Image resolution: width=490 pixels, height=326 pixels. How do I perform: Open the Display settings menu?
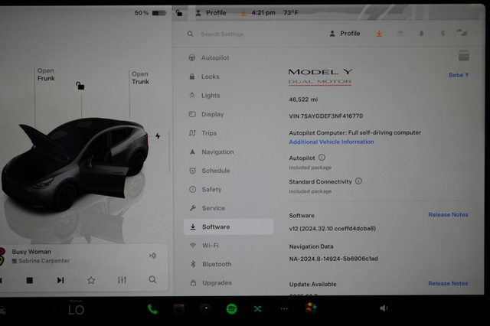(206, 114)
